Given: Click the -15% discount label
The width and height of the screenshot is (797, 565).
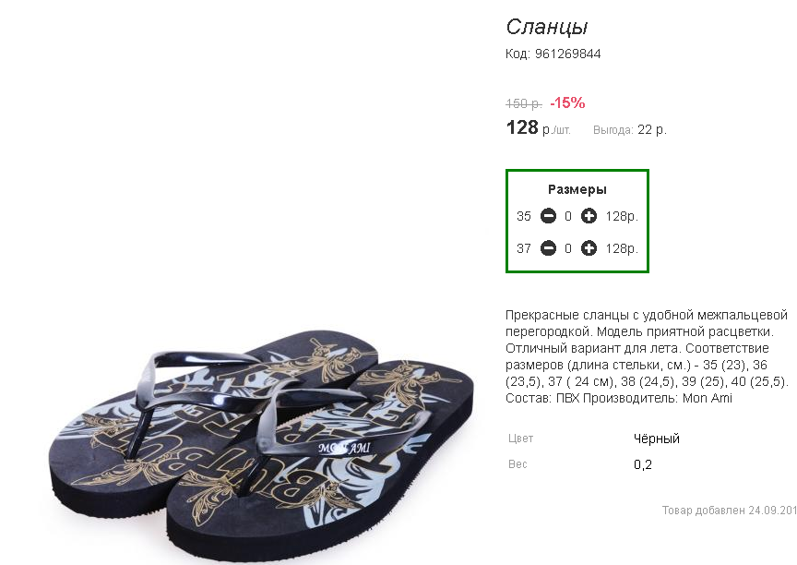Looking at the screenshot, I should click(567, 103).
